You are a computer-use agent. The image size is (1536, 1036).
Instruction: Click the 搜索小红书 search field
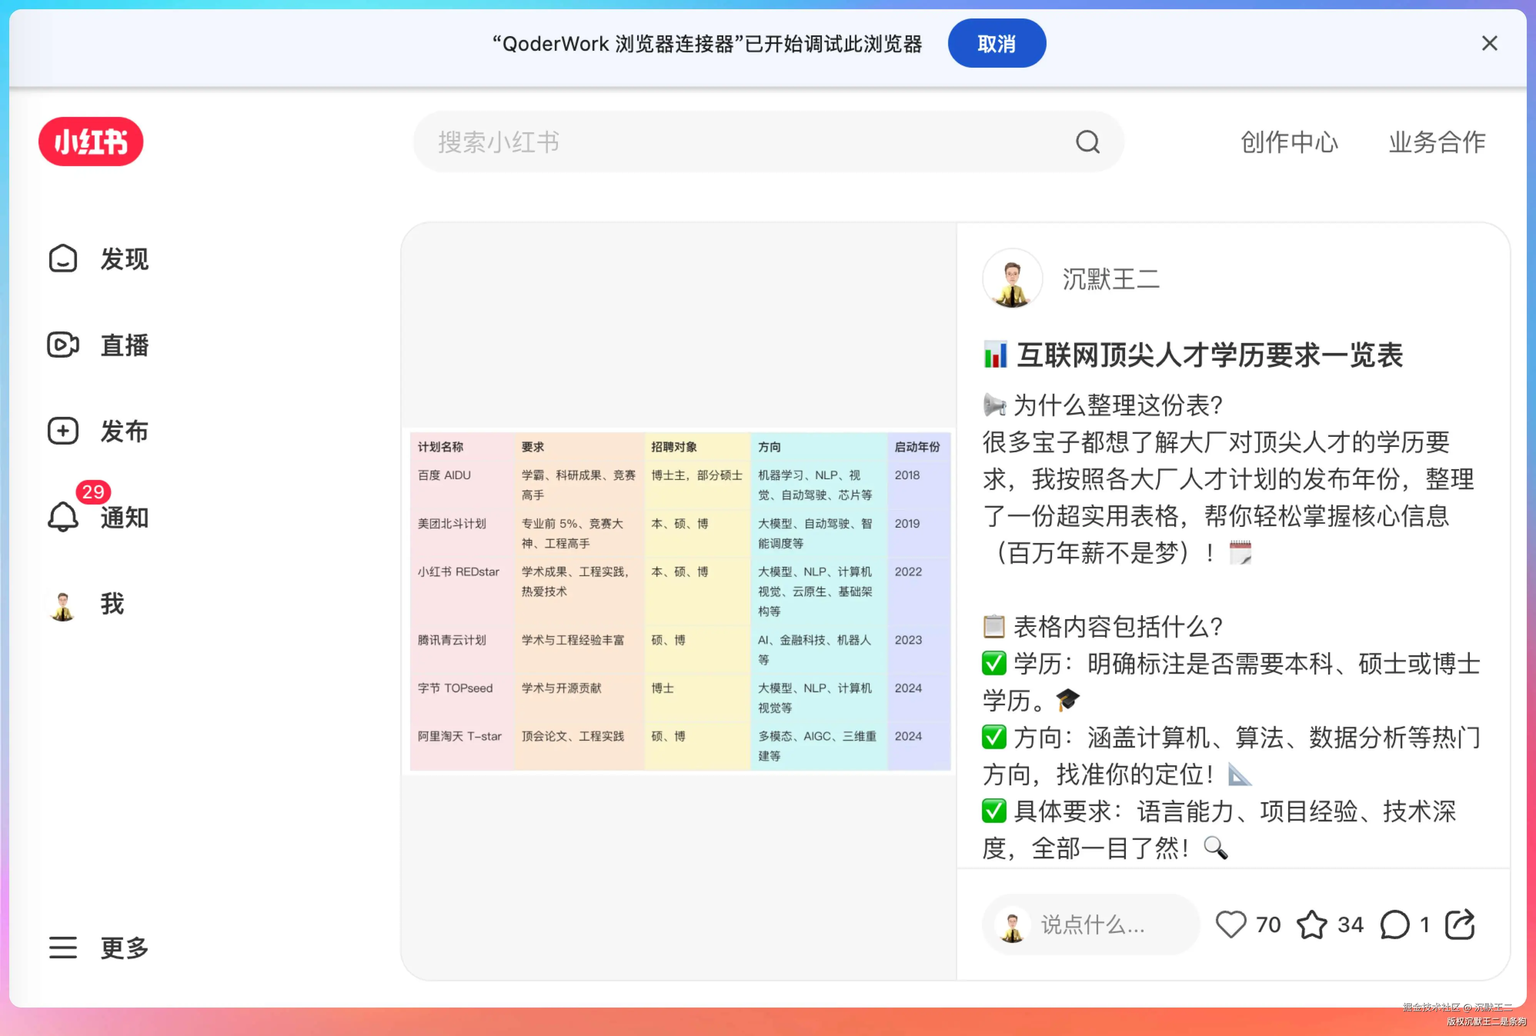(x=768, y=142)
